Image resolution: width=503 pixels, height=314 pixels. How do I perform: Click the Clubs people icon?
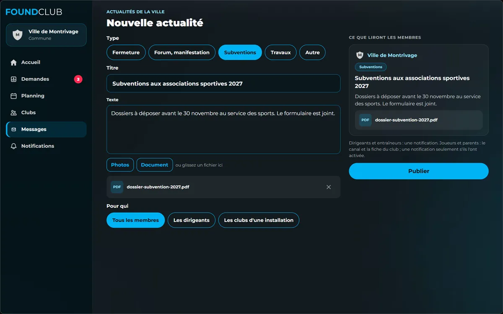(13, 113)
